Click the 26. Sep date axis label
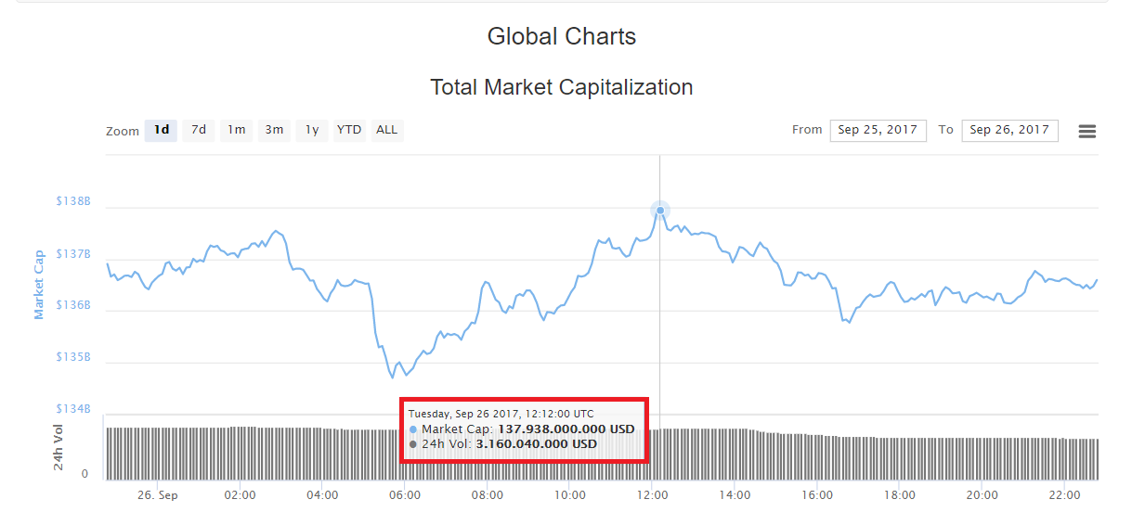Screen dimensions: 1145x525 [158, 495]
